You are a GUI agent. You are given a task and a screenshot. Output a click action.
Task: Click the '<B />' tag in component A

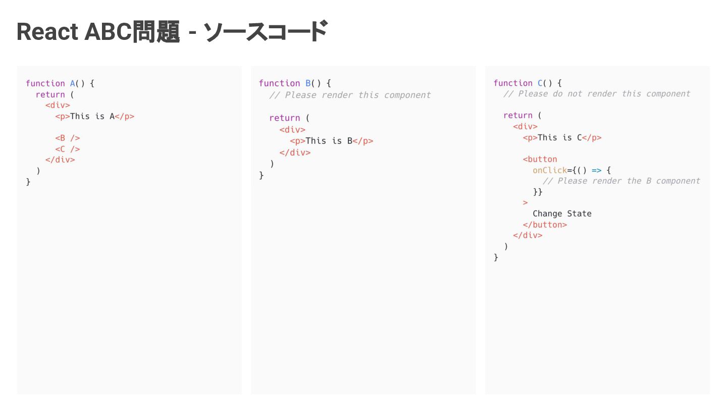tap(68, 138)
